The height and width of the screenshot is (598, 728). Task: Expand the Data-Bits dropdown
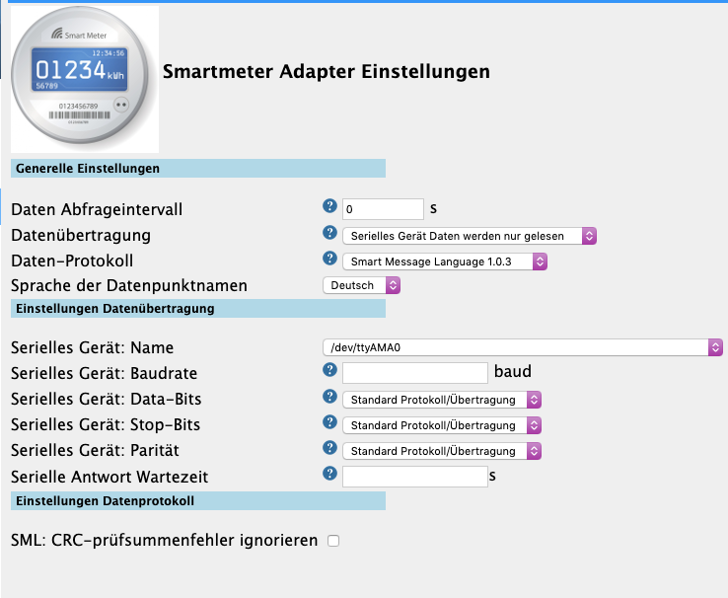click(x=442, y=400)
